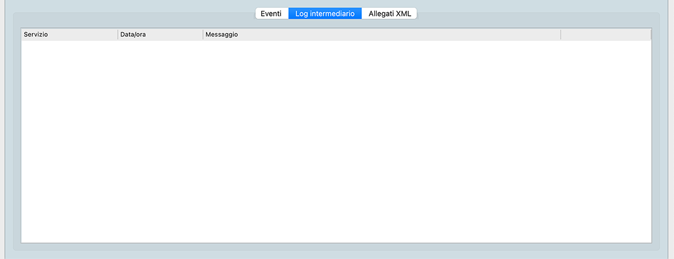Click the first empty row under Messaggio

point(381,46)
